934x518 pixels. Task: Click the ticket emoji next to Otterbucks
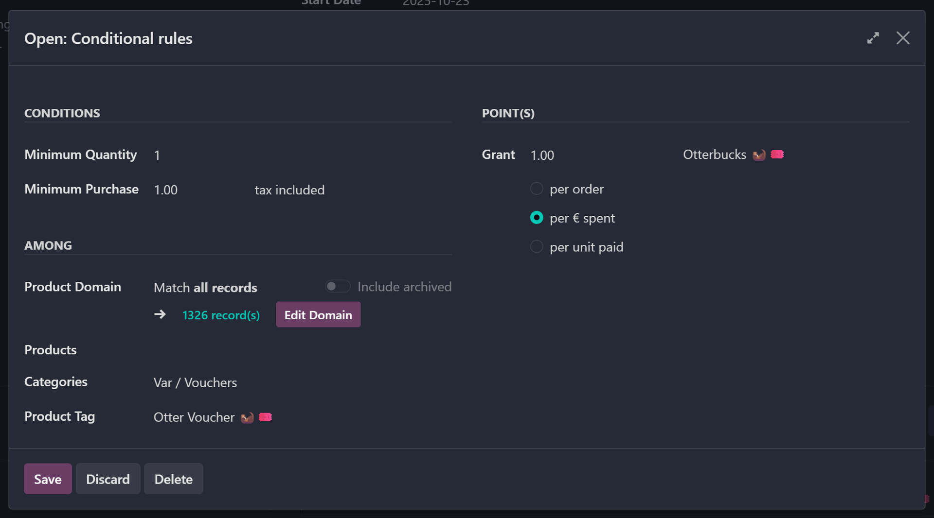[x=777, y=155]
